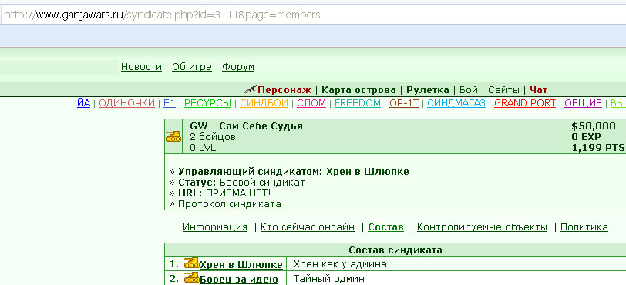
Task: Open the Бой menu item
Action: point(468,90)
